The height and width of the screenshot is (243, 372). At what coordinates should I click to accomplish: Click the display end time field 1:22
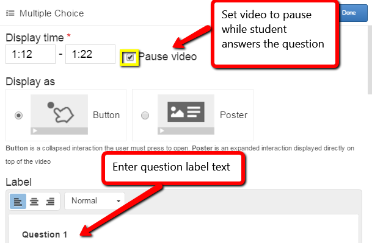[x=90, y=54]
